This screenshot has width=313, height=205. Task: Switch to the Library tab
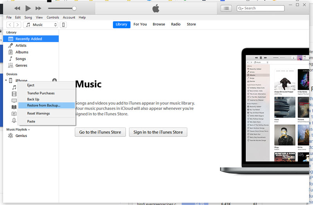(x=122, y=25)
